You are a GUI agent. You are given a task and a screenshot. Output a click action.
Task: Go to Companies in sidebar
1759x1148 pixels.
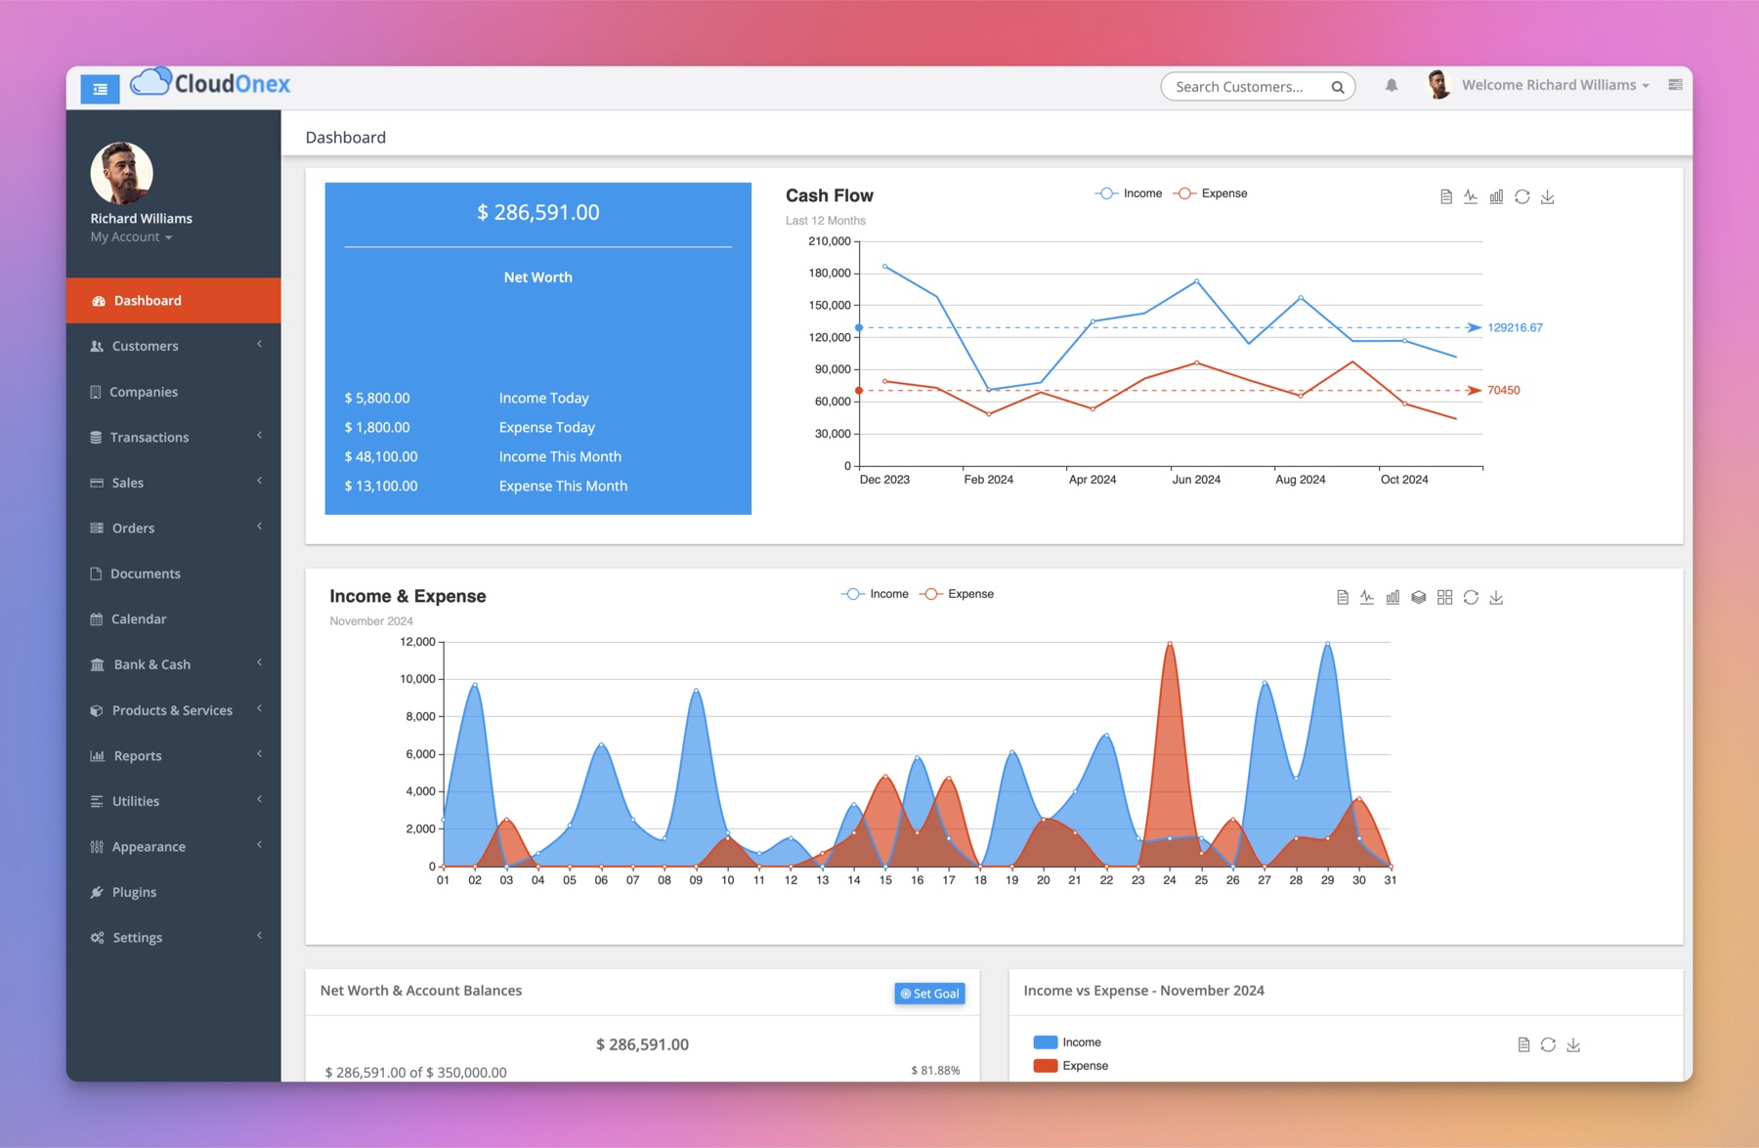click(174, 392)
